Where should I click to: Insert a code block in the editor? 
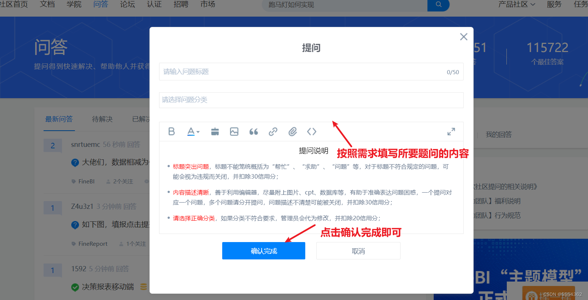[312, 131]
